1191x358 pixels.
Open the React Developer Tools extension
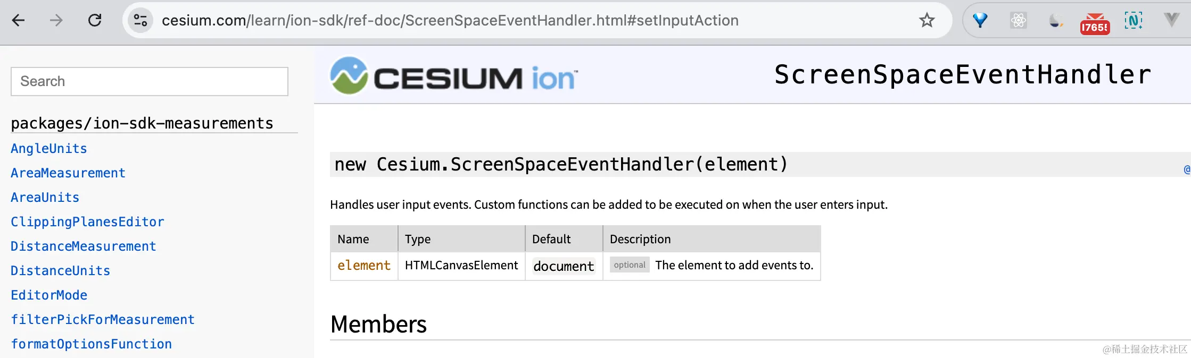point(1018,21)
